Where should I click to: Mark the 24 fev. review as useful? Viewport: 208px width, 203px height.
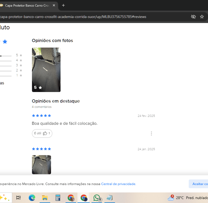pyautogui.click(x=42, y=133)
